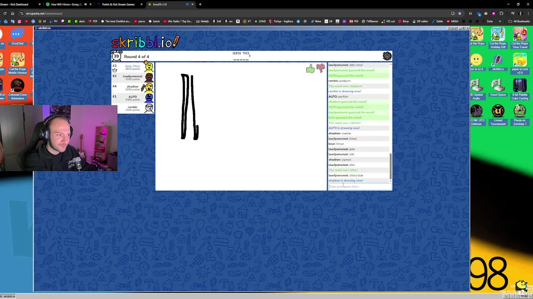
Task: Click 'lowfpsmemet: sifona bak' chat message
Action: 346,175
